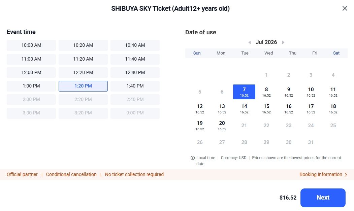Click the Currency: USD text
Image resolution: width=354 pixels, height=211 pixels.
pos(233,158)
